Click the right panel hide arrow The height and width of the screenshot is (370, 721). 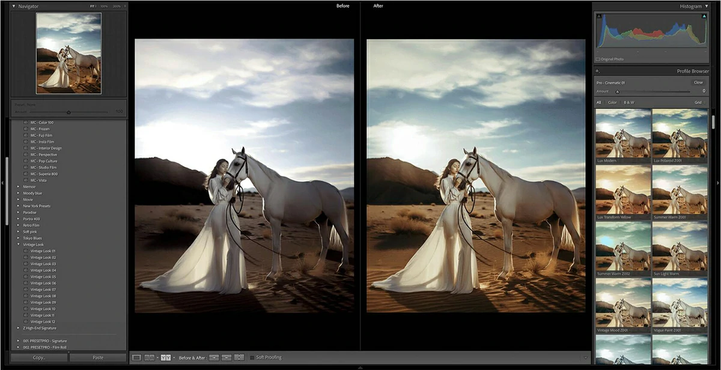pyautogui.click(x=718, y=182)
